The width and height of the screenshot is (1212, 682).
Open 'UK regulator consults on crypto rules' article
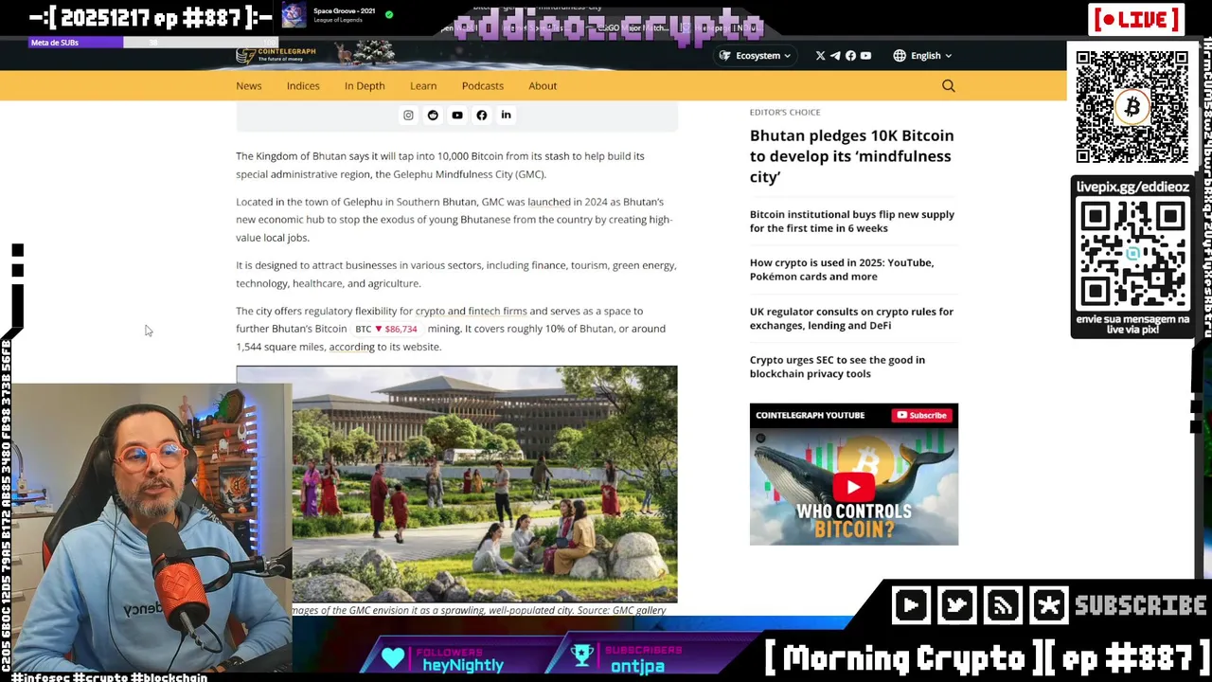(851, 318)
